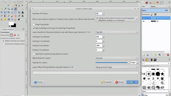Image resolution: width=171 pixels, height=96 pixels.
Task: Click the Pomoc help button
Action: (x=38, y=82)
